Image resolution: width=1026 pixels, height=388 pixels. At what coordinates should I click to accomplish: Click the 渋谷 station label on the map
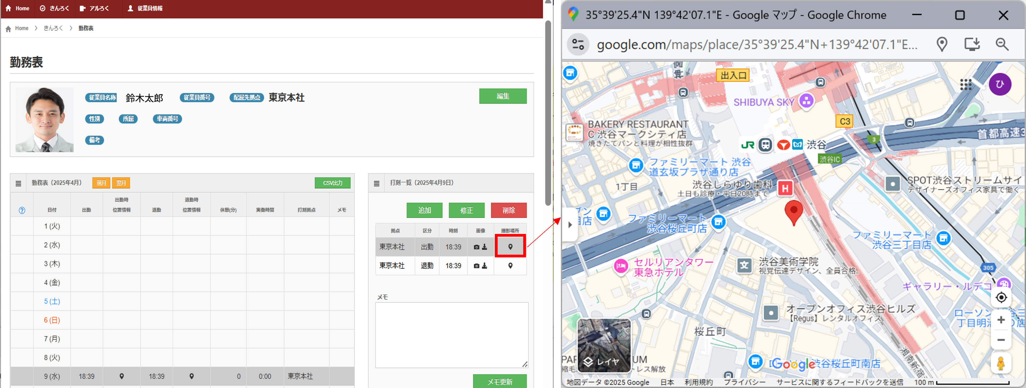pos(816,145)
